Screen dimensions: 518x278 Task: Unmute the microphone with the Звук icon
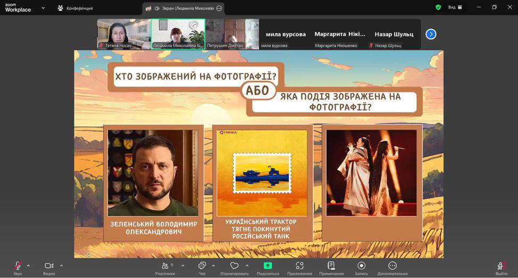tap(18, 266)
